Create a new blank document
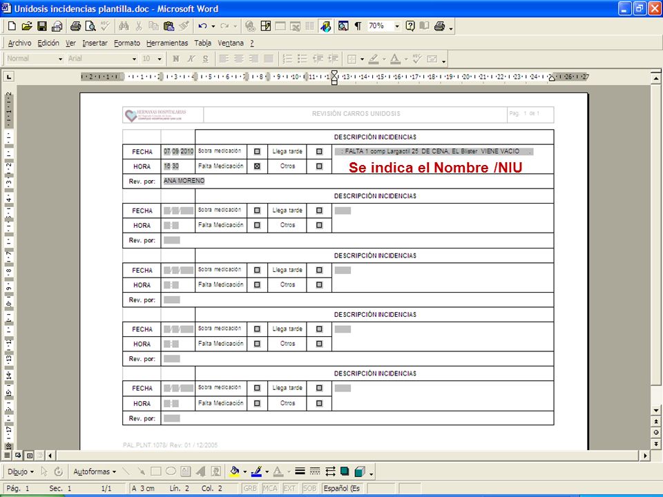The image size is (663, 497). (x=12, y=26)
